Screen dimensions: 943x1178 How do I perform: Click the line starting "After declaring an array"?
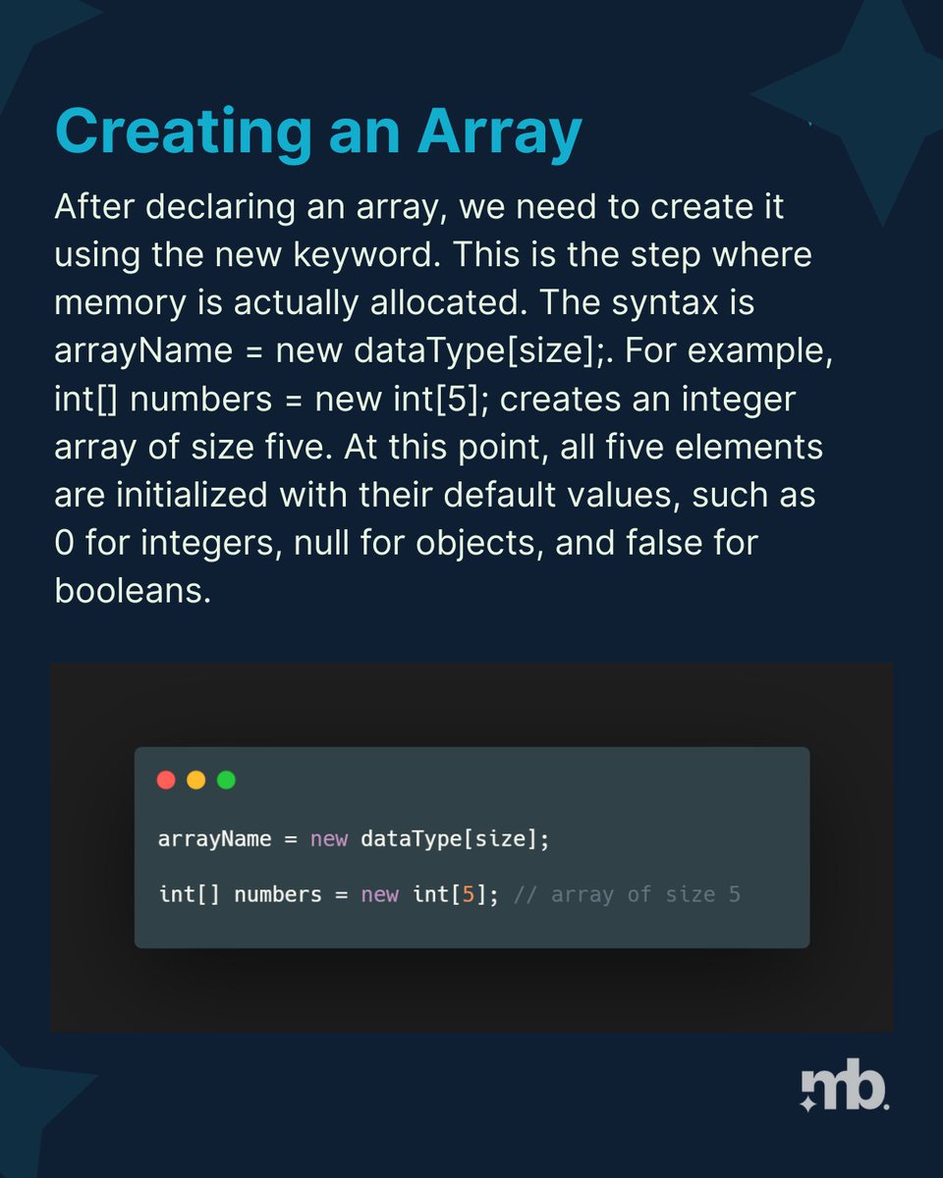click(x=419, y=208)
